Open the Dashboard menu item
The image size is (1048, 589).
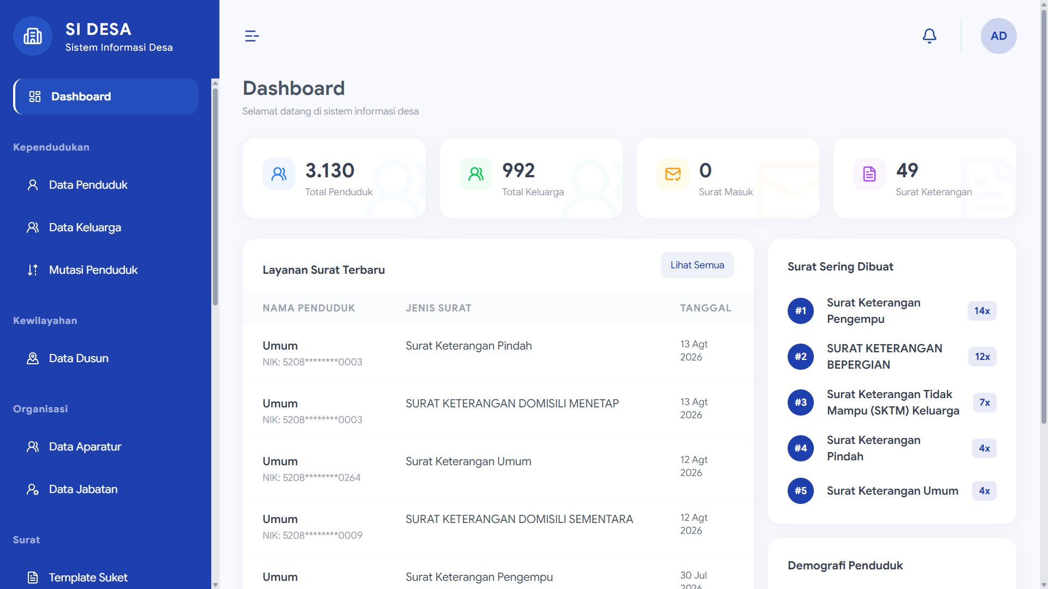tap(106, 97)
